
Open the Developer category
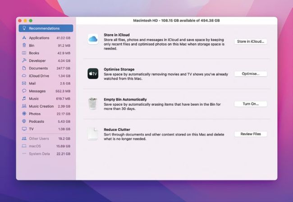(37, 61)
